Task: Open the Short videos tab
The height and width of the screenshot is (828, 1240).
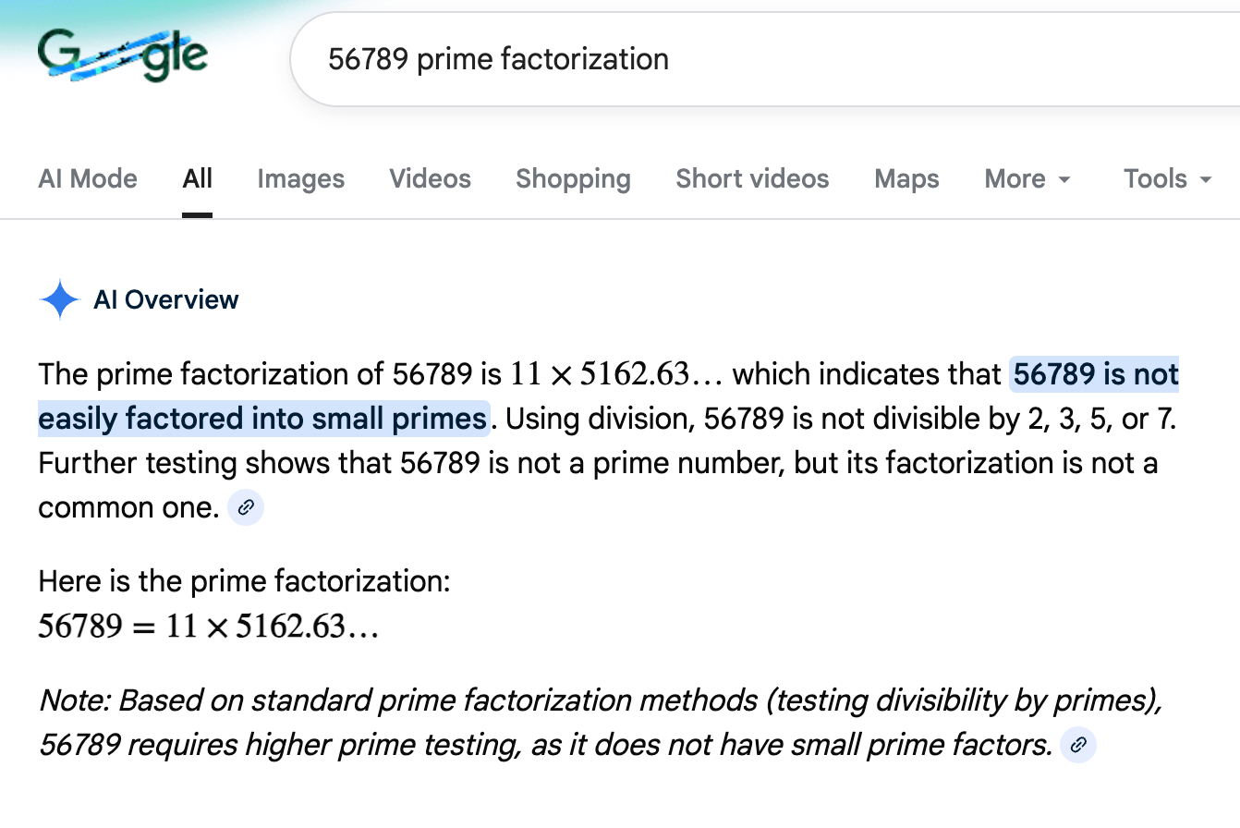Action: pyautogui.click(x=752, y=178)
